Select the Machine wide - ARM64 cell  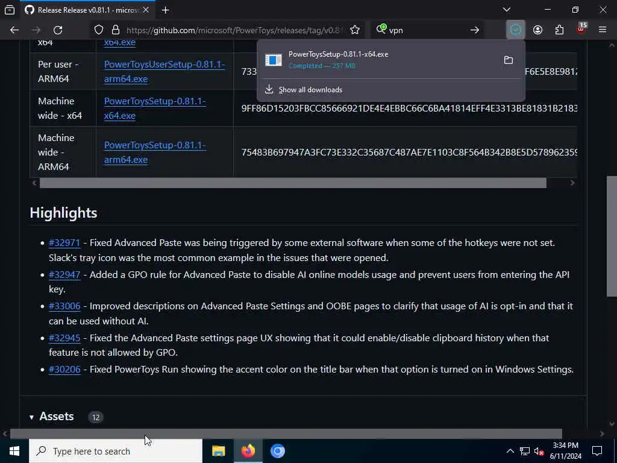[x=63, y=152]
